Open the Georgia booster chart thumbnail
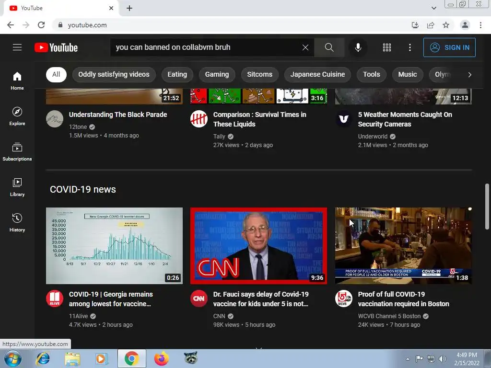This screenshot has width=491, height=368. pyautogui.click(x=114, y=246)
